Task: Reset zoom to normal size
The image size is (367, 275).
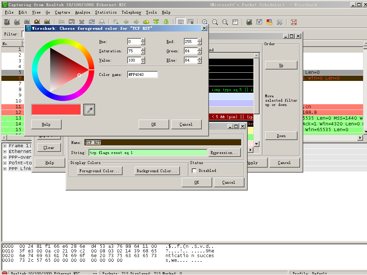Action: 225,22
